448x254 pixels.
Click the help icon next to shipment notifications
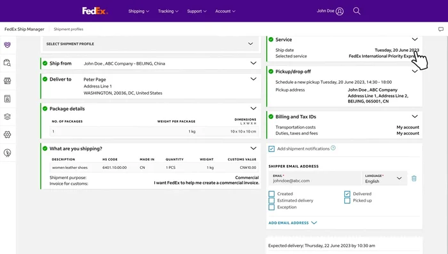point(333,148)
